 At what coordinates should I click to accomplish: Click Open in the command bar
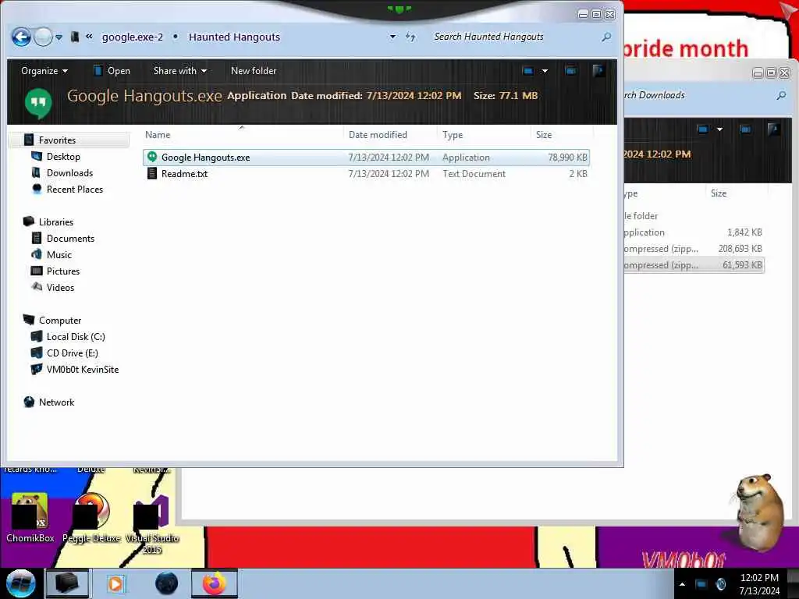[112, 71]
